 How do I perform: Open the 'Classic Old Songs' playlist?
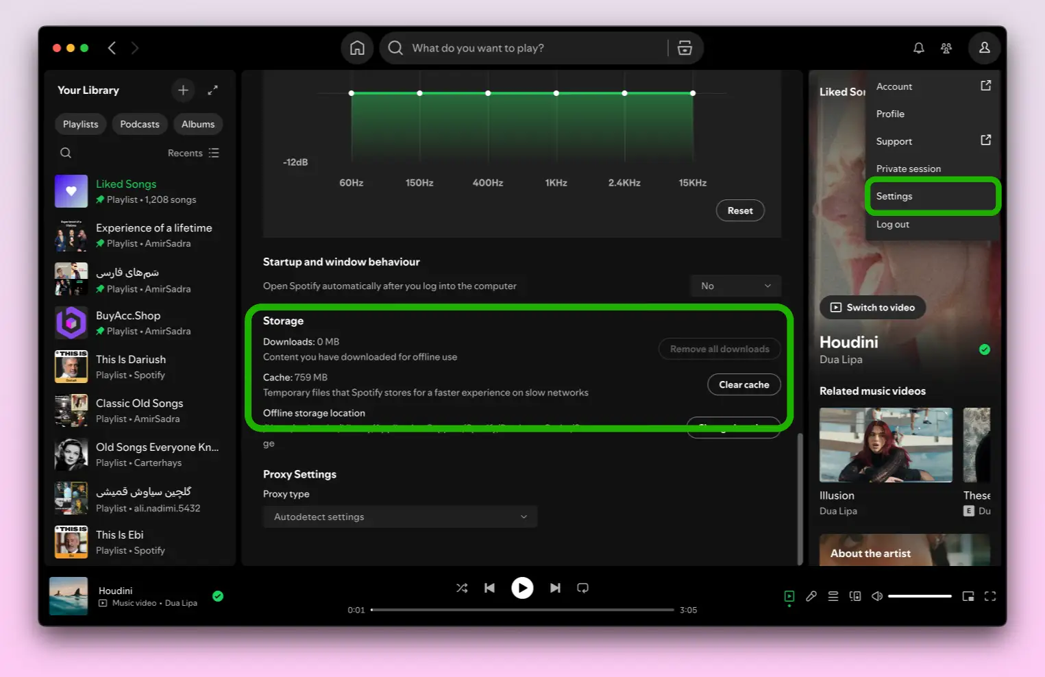click(x=140, y=410)
